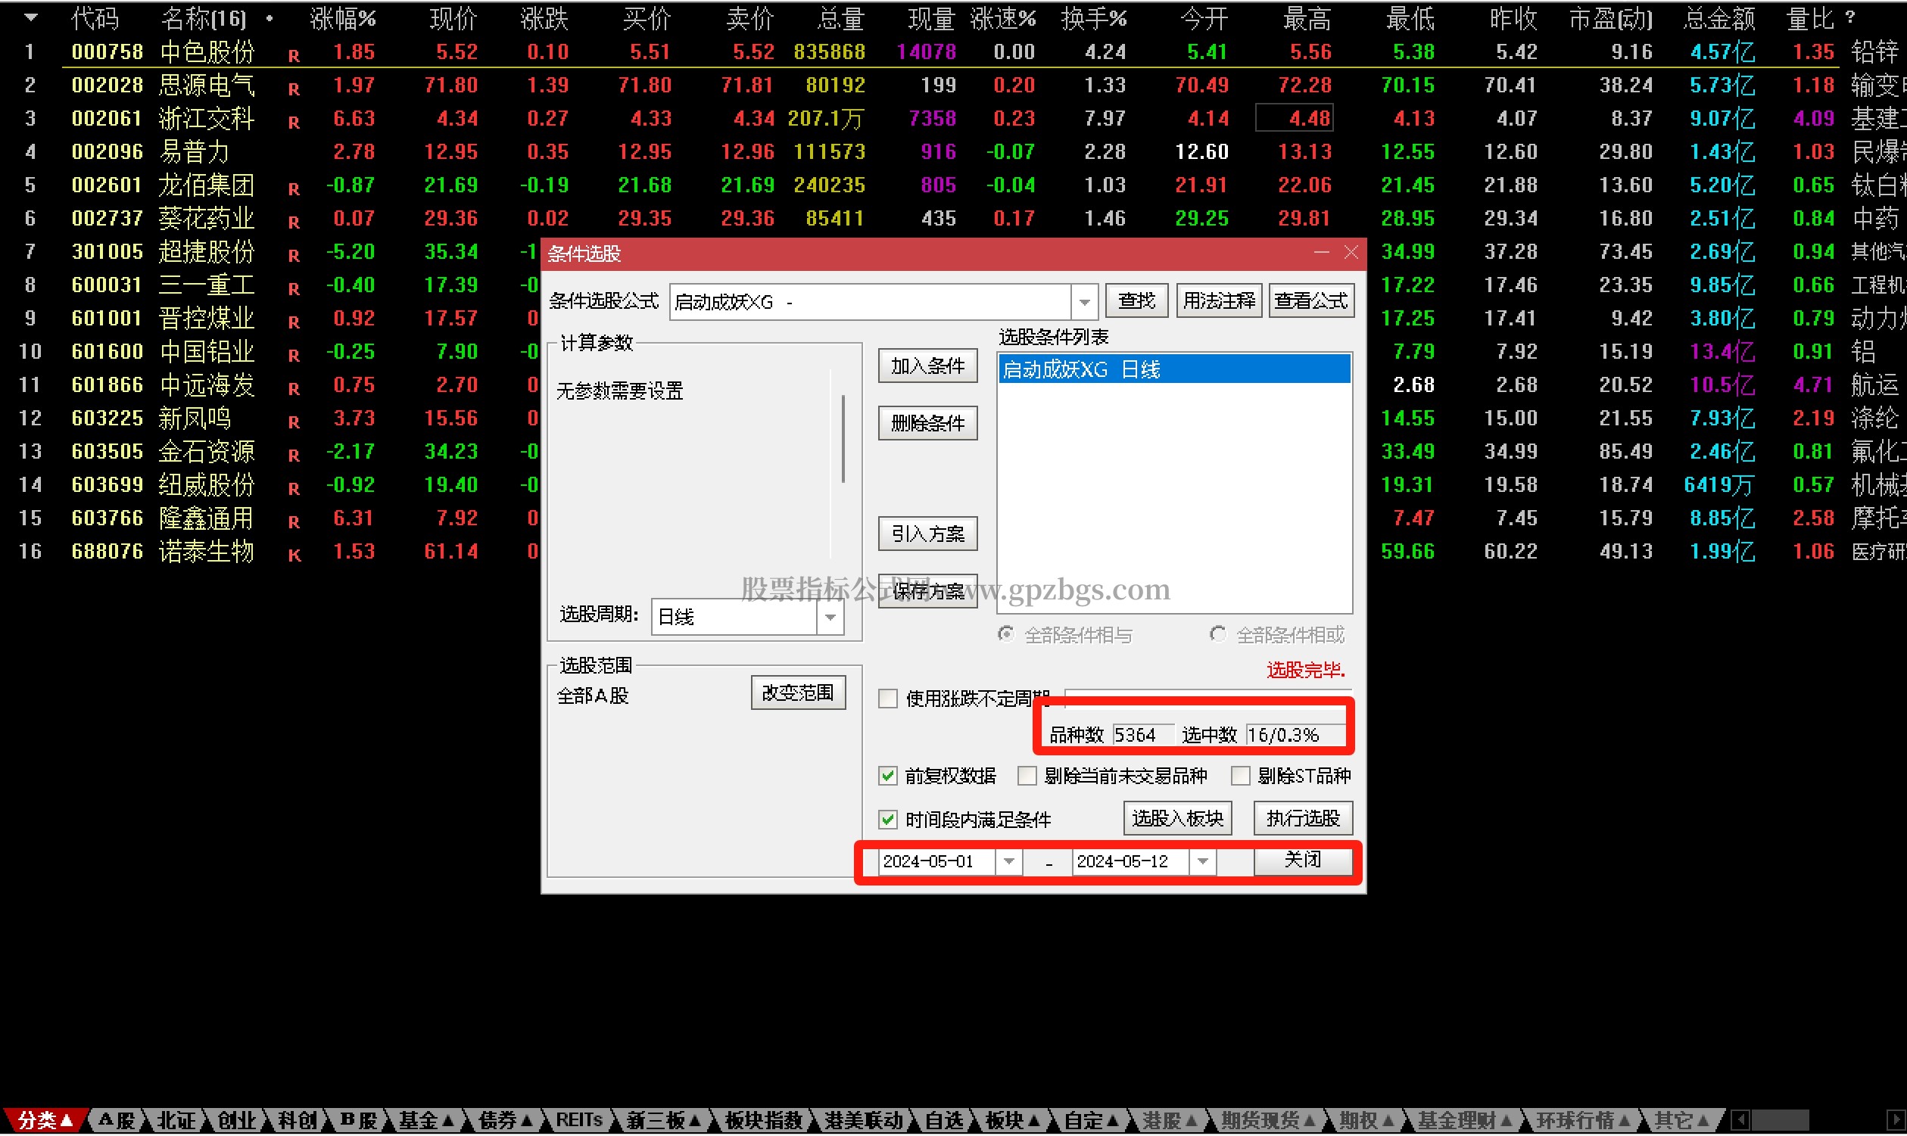Switch to the 创业 tab
Viewport: 1907px width, 1136px height.
click(x=236, y=1120)
